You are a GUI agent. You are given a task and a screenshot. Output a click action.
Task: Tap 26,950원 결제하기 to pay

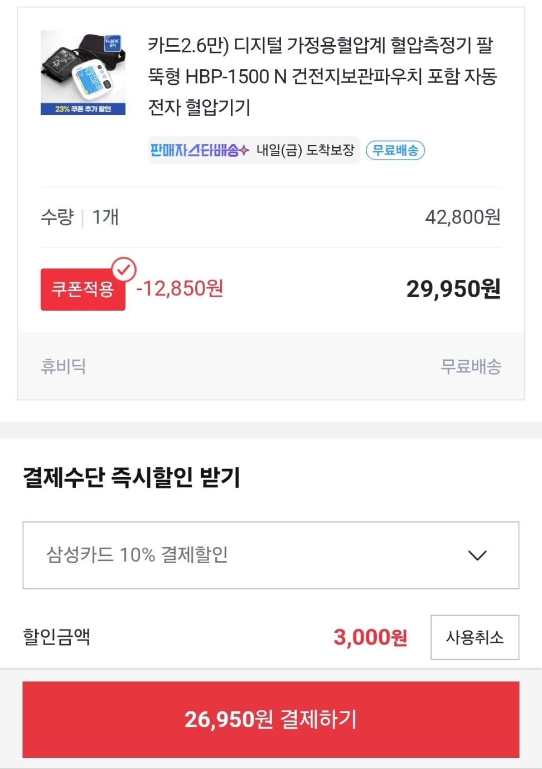[x=271, y=719]
